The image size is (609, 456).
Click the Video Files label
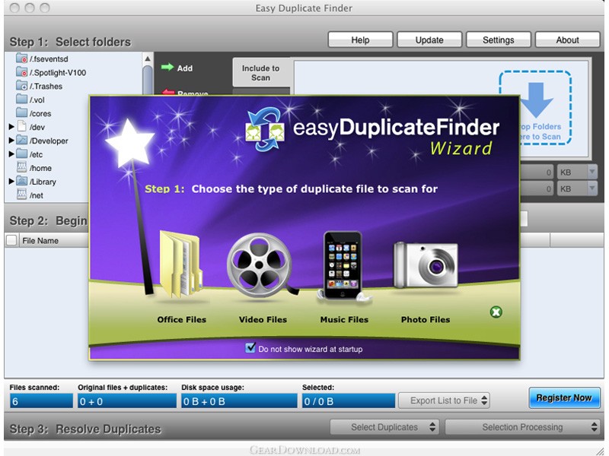(x=263, y=319)
